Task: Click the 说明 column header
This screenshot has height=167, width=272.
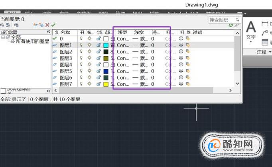Action: [197, 32]
